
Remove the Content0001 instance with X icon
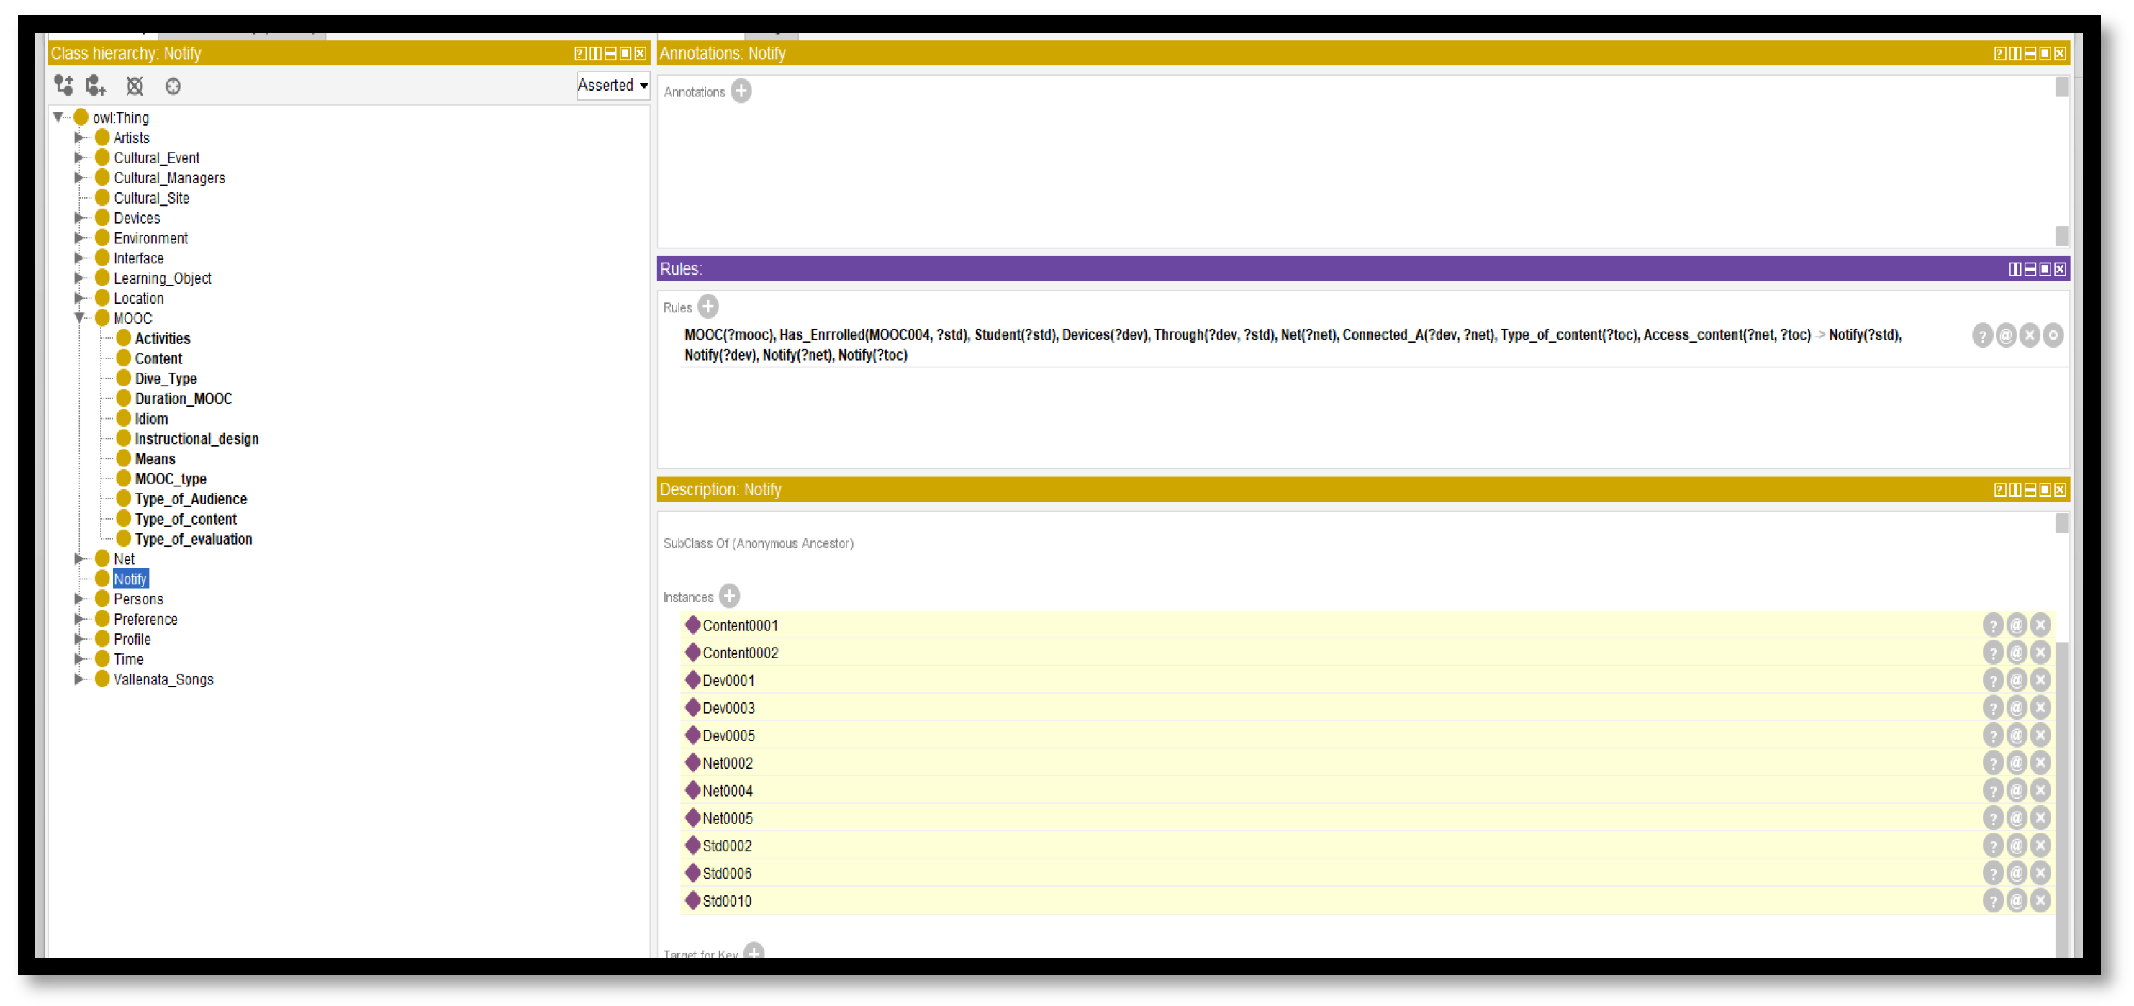click(2040, 625)
